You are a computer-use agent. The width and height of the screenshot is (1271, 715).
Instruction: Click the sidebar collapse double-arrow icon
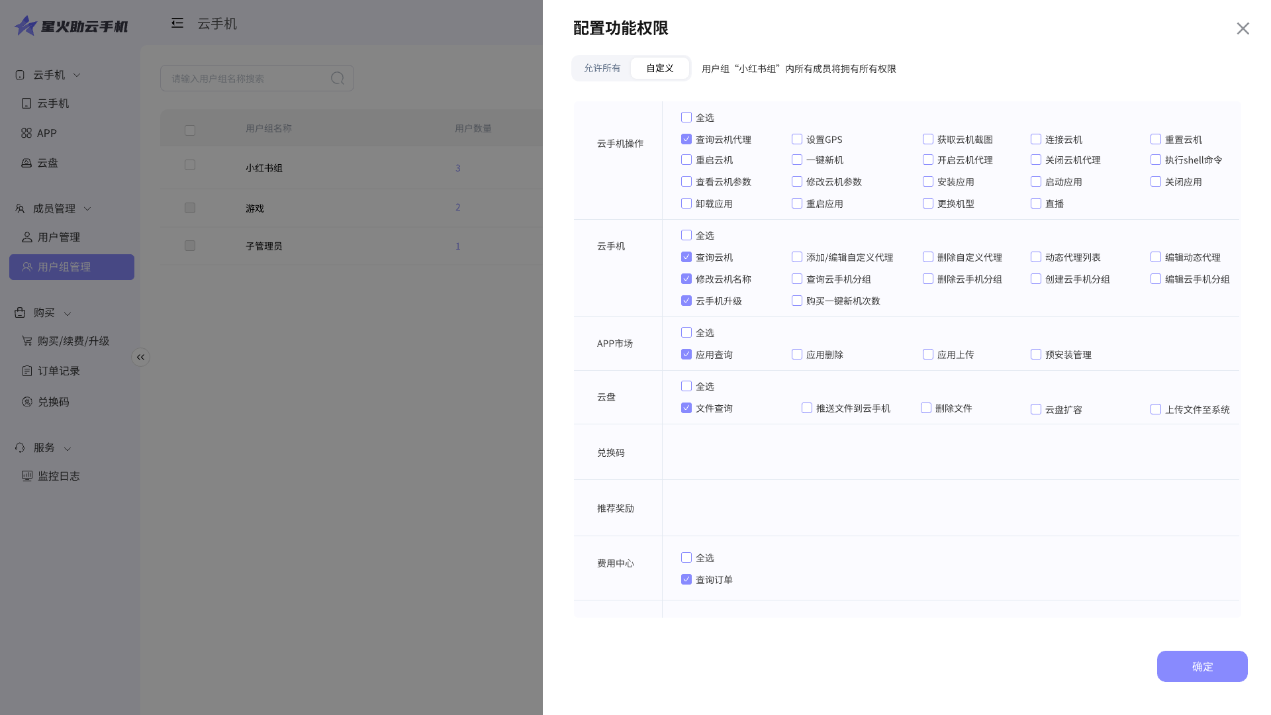point(140,358)
